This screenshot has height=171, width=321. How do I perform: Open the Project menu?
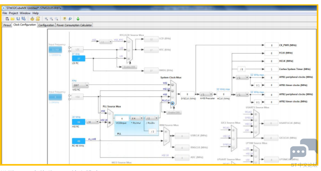click(x=13, y=13)
